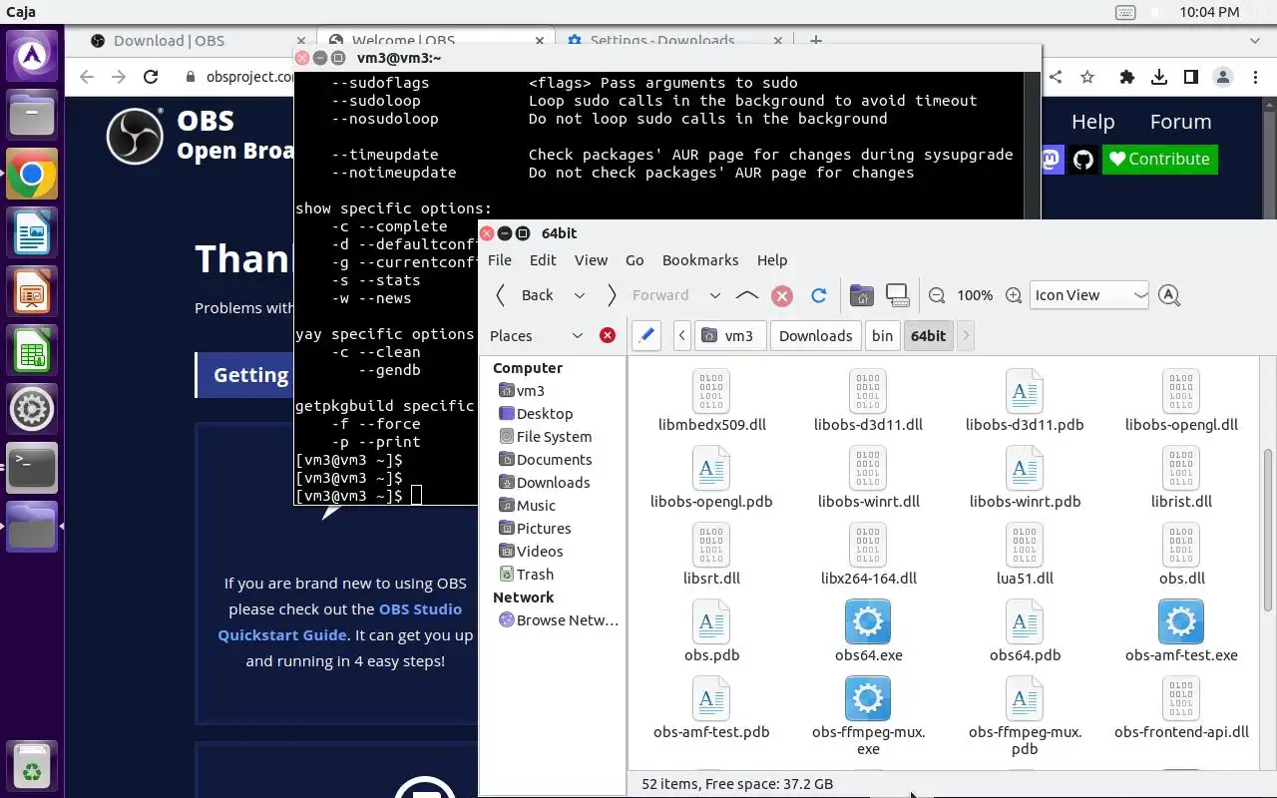Screen dimensions: 1277x798
Task: Select Browse Network in sidebar
Action: coord(559,619)
